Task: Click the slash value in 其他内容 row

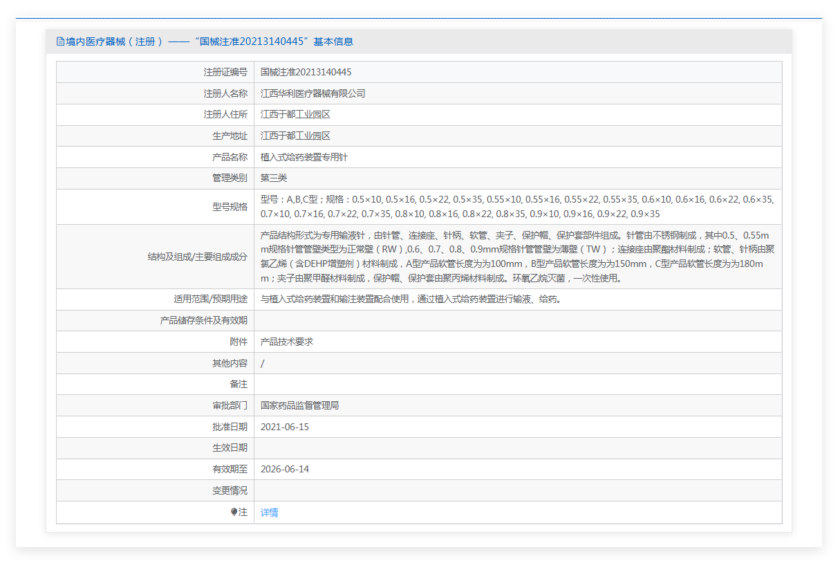Action: tap(263, 364)
